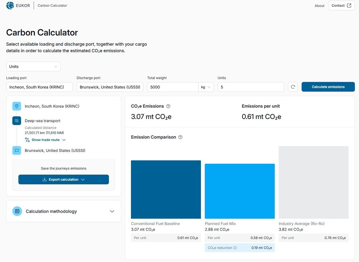Image resolution: width=359 pixels, height=262 pixels.
Task: Click the Calculate emissions button
Action: (328, 87)
